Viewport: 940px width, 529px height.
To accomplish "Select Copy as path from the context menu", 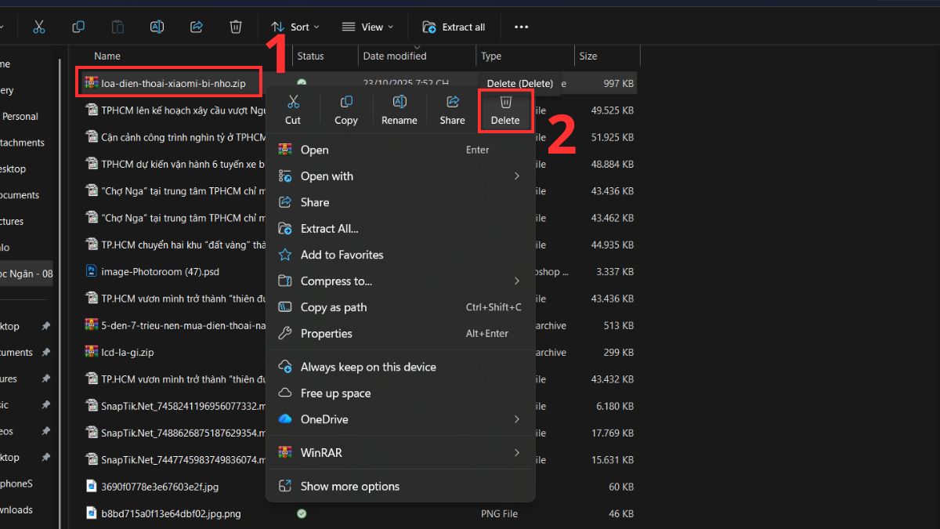I will tap(334, 307).
